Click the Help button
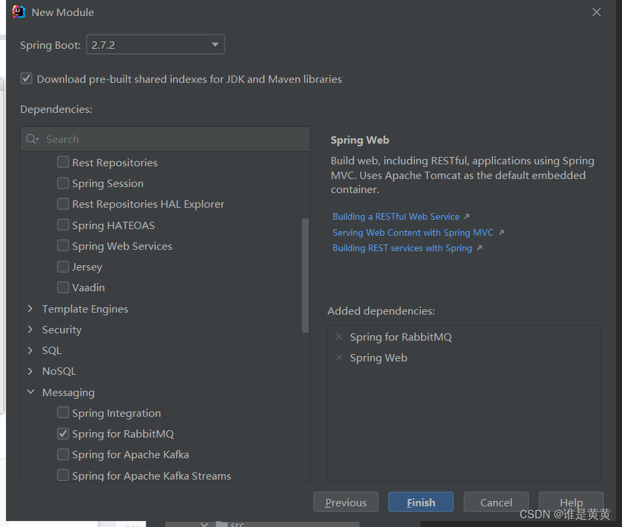This screenshot has width=622, height=527. click(x=571, y=502)
